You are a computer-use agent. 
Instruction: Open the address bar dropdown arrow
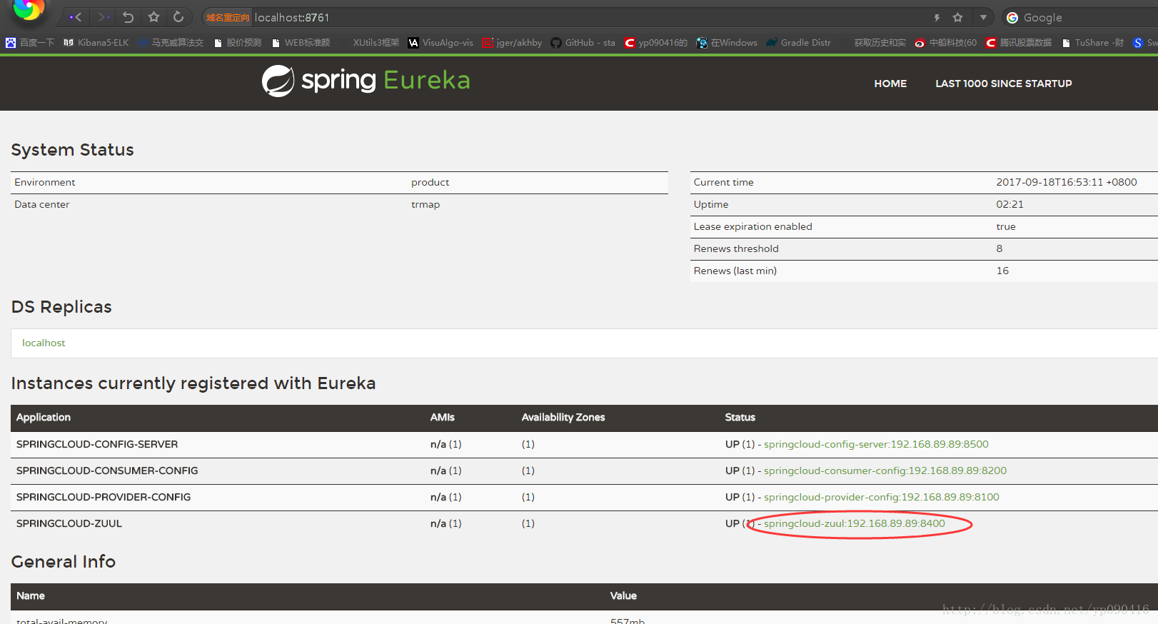pyautogui.click(x=983, y=18)
